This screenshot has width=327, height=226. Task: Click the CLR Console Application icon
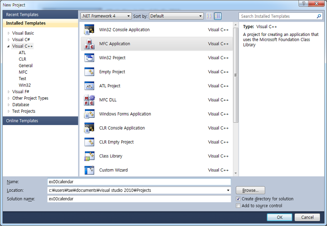[89, 128]
